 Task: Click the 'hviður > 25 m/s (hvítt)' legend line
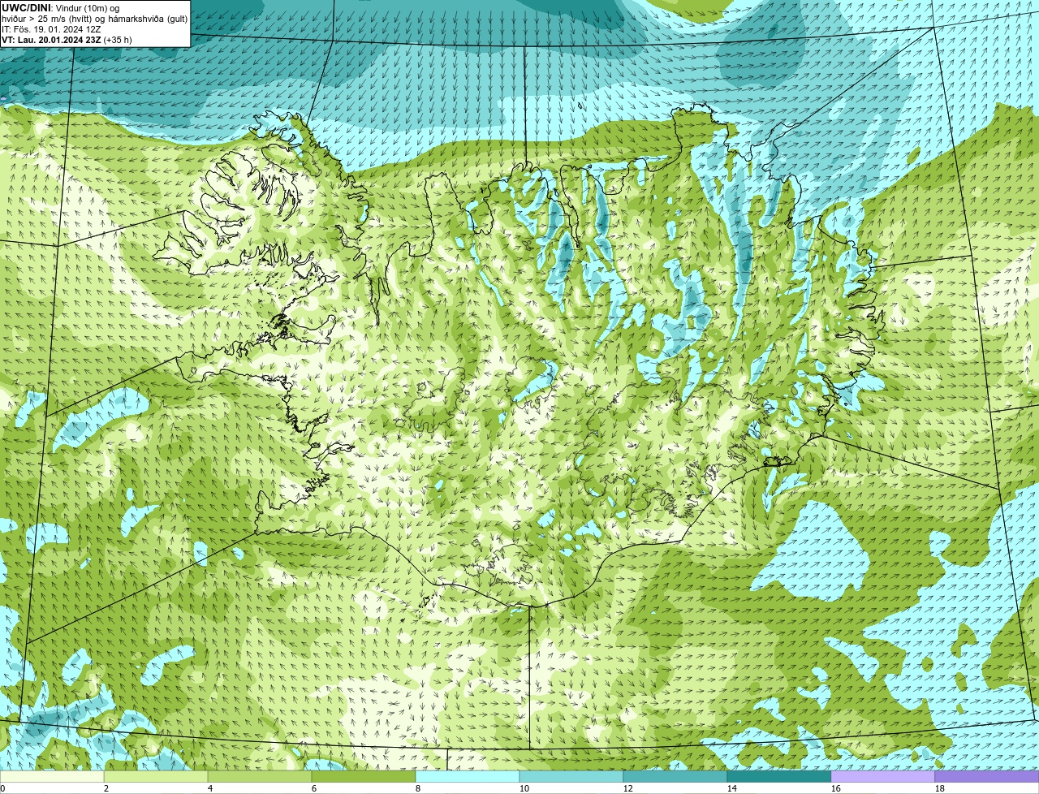tap(95, 19)
